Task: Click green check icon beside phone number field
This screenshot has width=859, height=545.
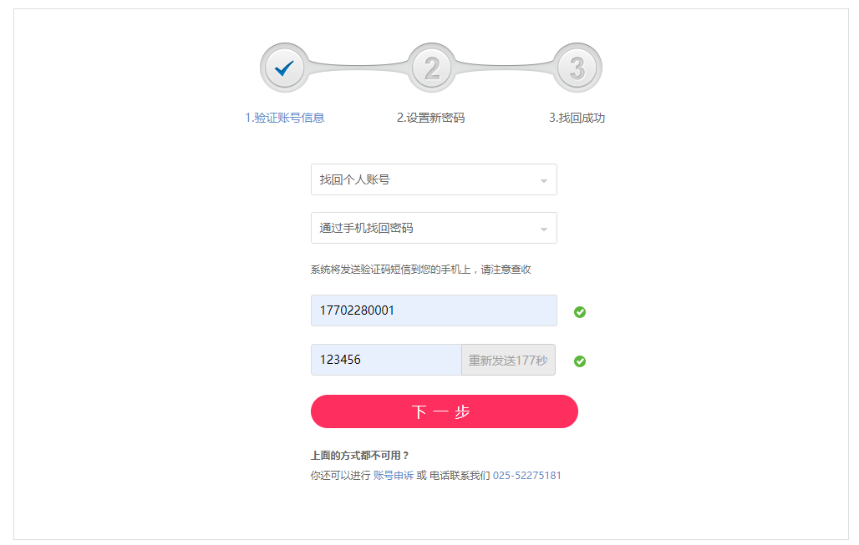Action: pos(580,312)
